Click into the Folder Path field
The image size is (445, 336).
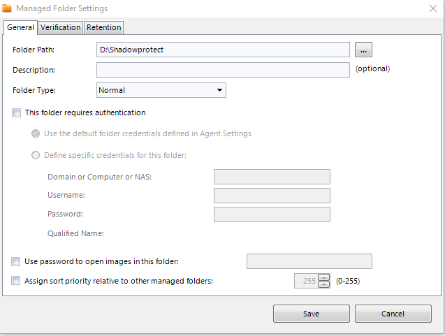pos(223,50)
